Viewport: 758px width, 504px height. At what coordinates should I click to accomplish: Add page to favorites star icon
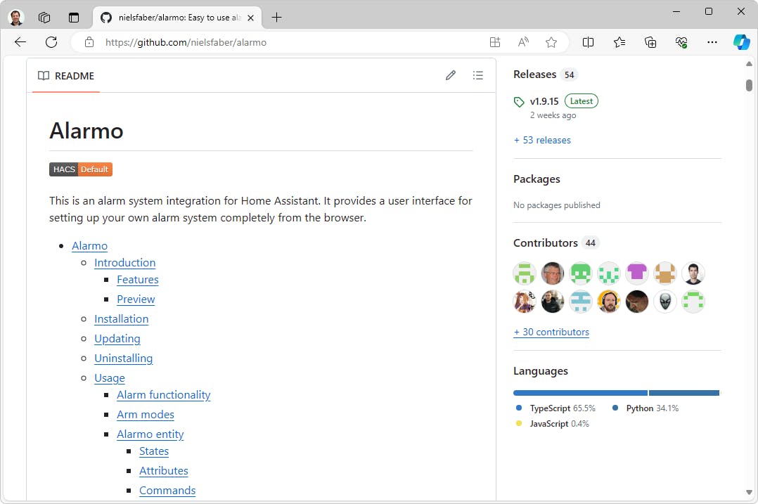click(x=551, y=42)
